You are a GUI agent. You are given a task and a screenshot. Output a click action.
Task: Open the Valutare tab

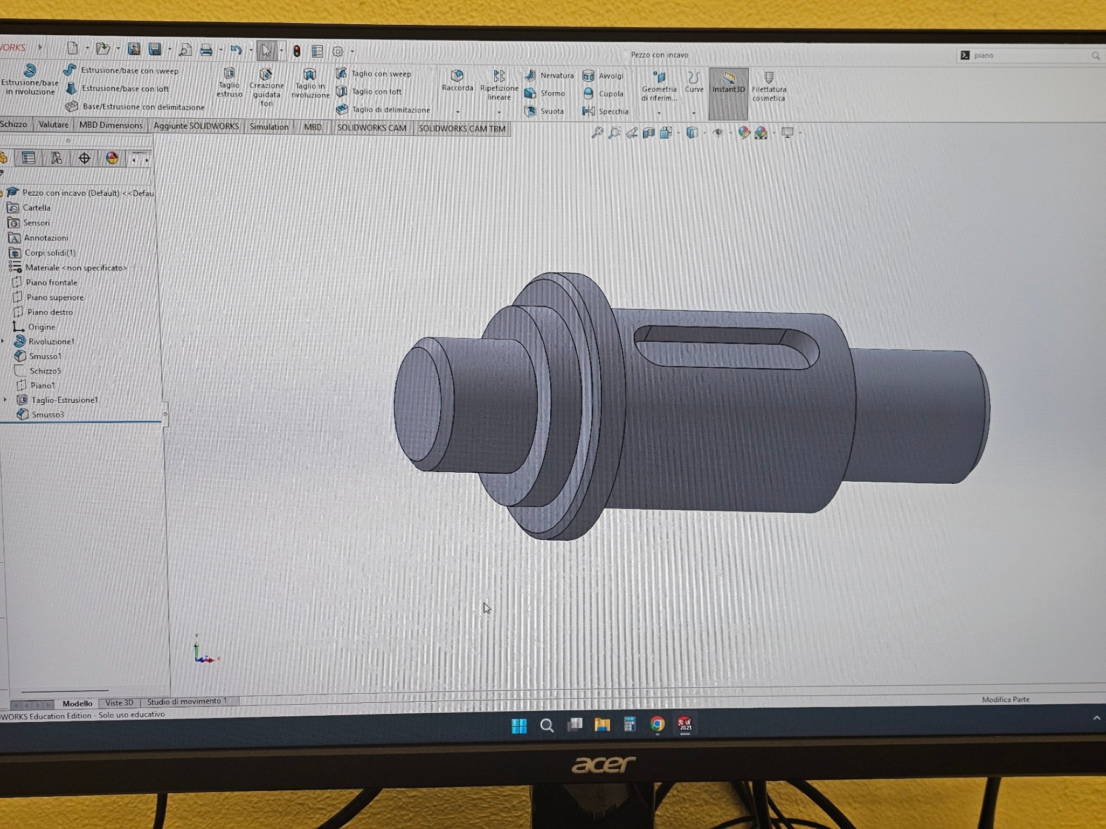53,125
